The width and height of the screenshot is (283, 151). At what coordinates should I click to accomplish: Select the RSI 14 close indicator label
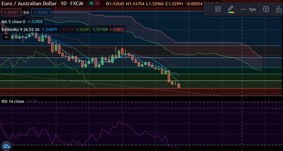13,102
